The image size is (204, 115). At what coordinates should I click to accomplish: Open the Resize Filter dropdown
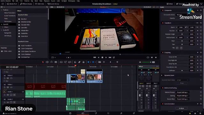(x=183, y=99)
